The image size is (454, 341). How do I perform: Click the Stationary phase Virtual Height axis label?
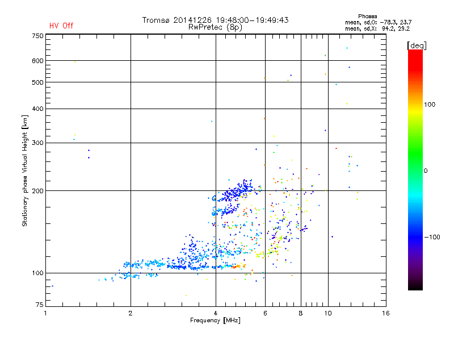(25, 171)
